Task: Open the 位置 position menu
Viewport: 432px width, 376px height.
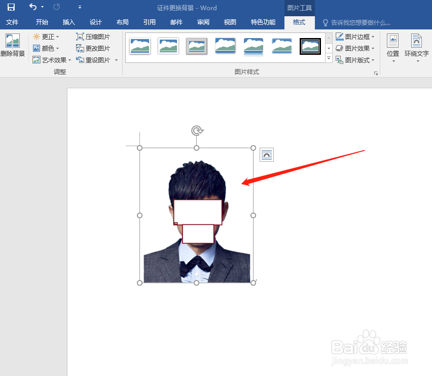Action: (x=393, y=48)
